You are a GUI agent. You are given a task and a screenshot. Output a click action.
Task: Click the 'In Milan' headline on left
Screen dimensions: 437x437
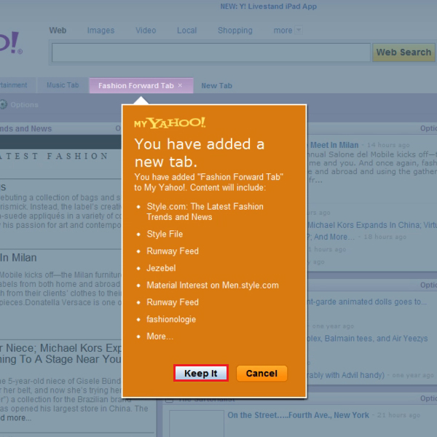[x=18, y=258]
